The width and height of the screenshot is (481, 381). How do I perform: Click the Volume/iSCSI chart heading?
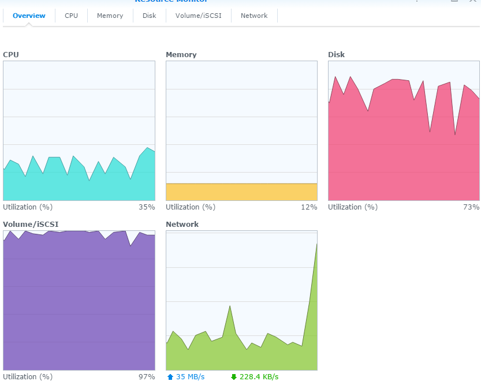click(x=31, y=224)
